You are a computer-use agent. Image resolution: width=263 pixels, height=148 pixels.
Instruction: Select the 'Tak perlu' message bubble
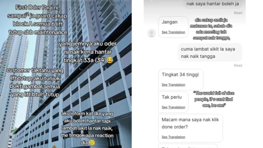point(173,102)
